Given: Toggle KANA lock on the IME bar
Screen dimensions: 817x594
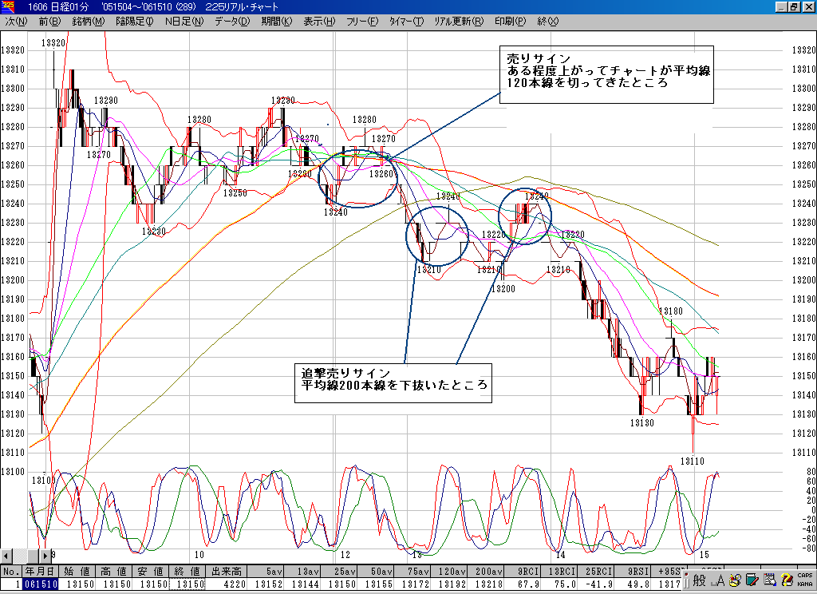Looking at the screenshot, I should (x=804, y=584).
